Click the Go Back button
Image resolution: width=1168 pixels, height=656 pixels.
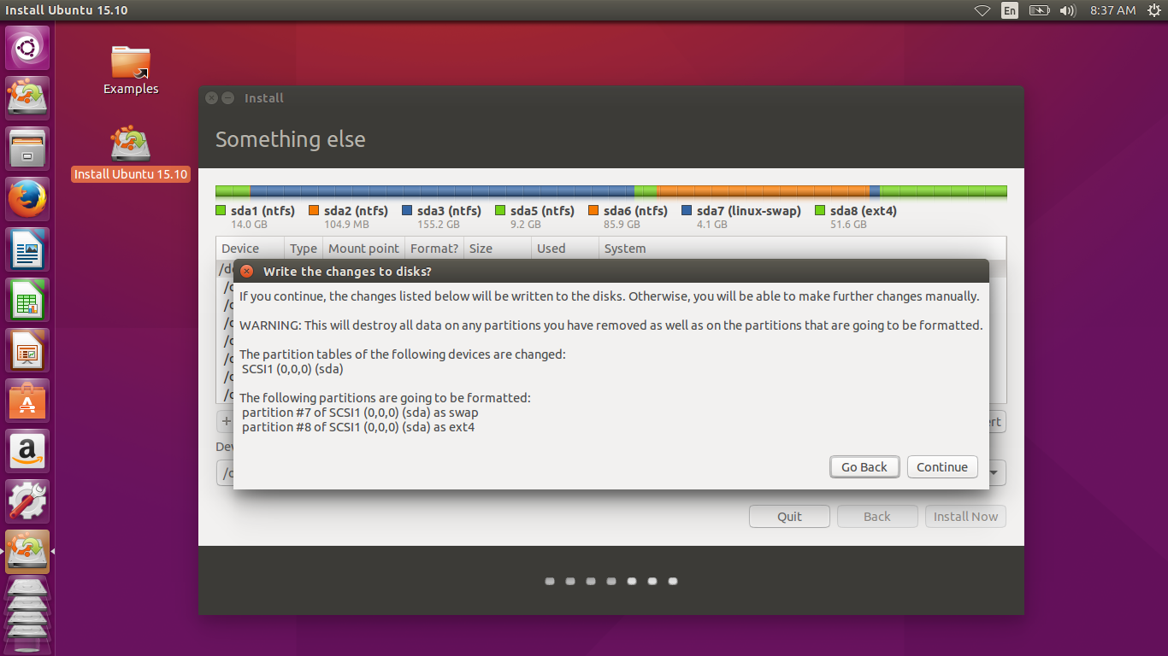tap(864, 467)
